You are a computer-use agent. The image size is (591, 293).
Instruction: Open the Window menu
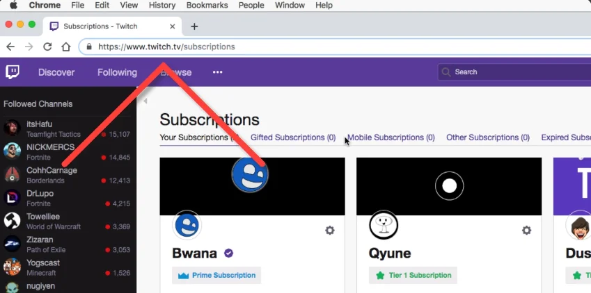(x=290, y=6)
